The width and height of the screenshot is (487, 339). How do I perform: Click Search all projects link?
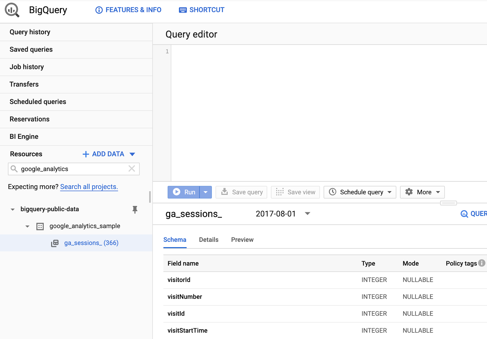89,187
